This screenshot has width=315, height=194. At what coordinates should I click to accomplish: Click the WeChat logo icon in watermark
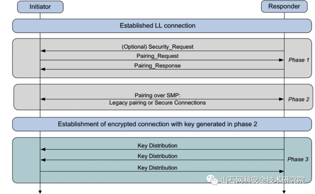[x=212, y=180]
